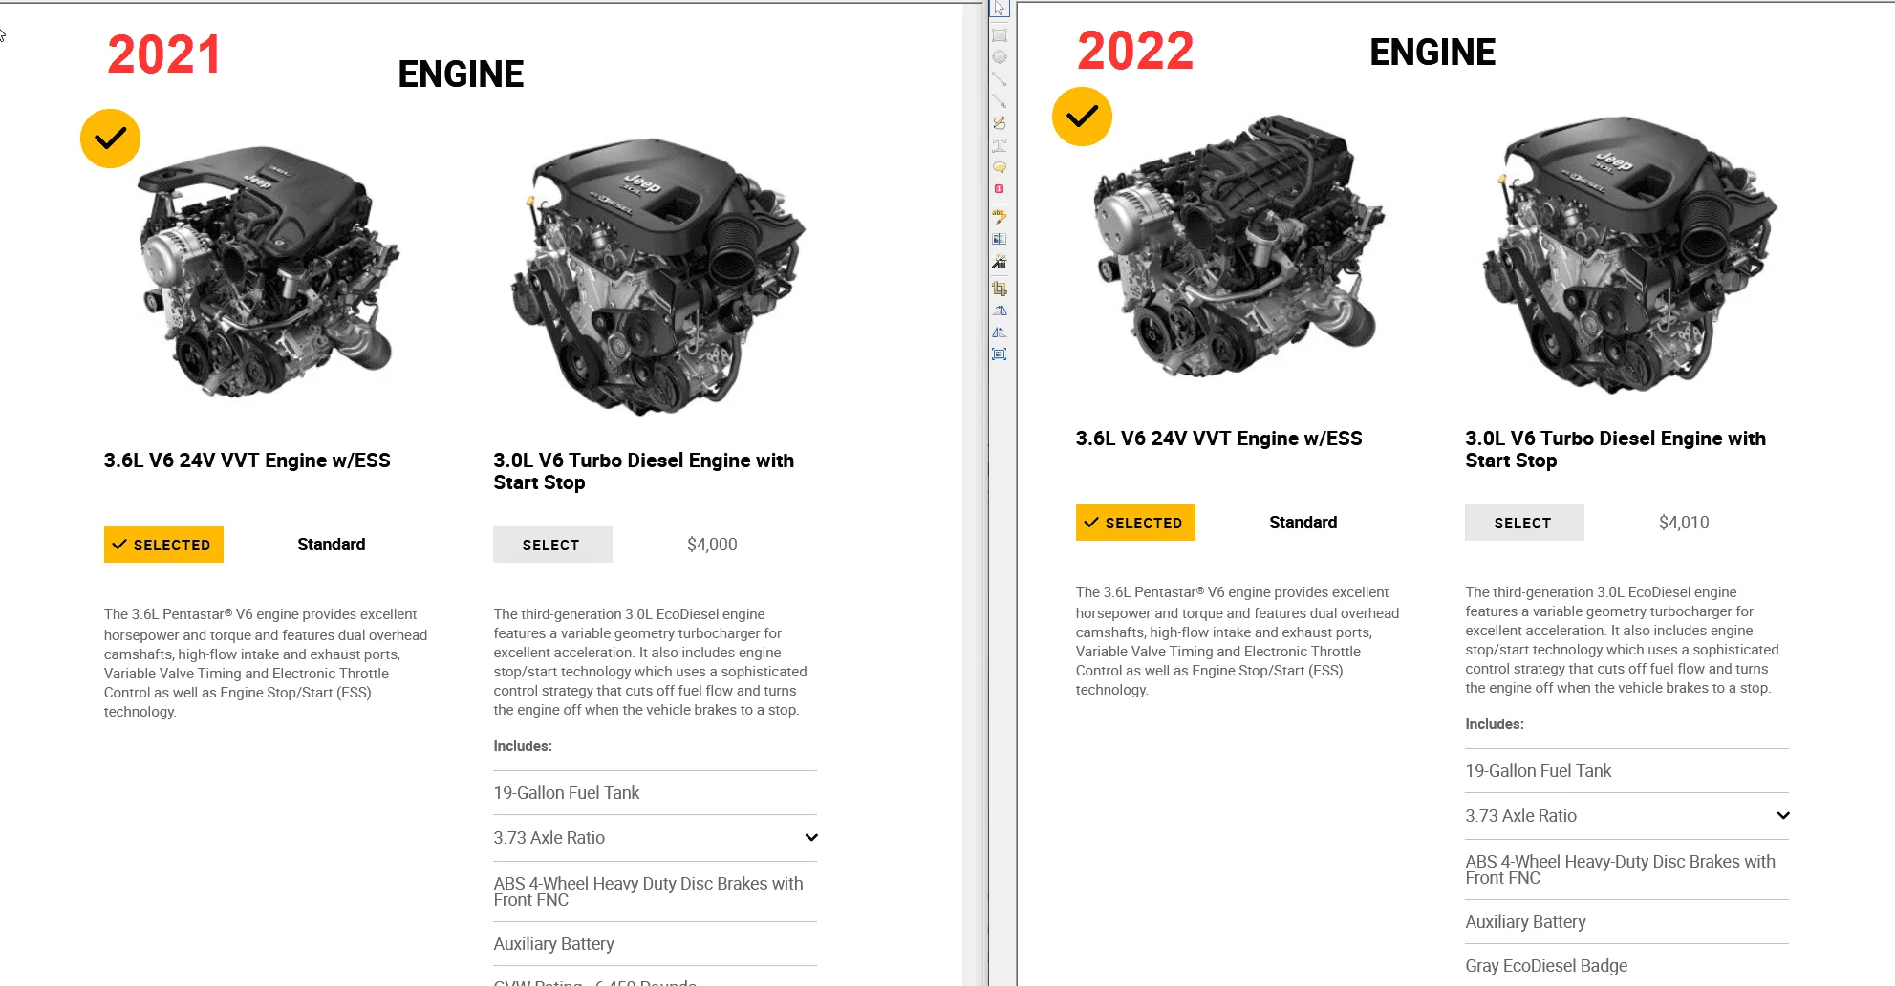Select the arrow pointer tool
Screen dimensions: 1895x986
click(x=1000, y=9)
